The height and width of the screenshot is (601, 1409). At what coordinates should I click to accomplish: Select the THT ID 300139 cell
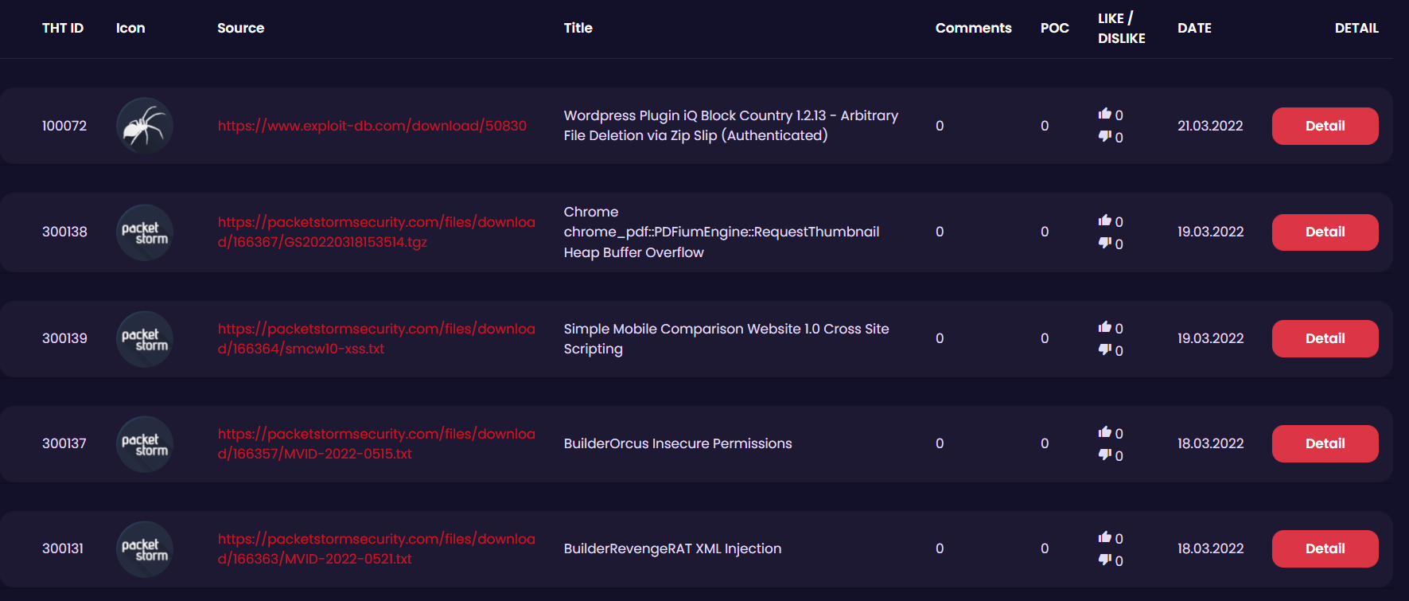click(64, 338)
